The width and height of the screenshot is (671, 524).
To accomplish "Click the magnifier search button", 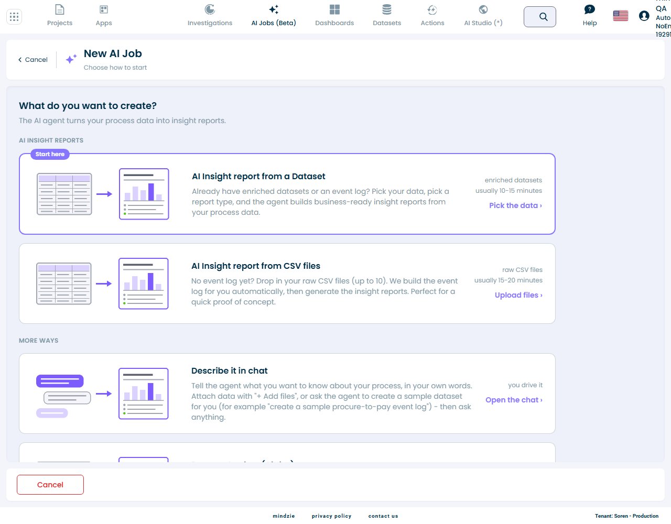I will 540,17.
